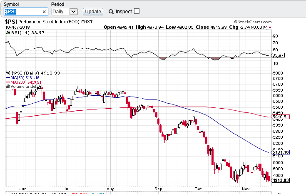Click the Portuguese Stock Index (EOD) title
Viewport: 306px width, 194px height.
pos(49,22)
